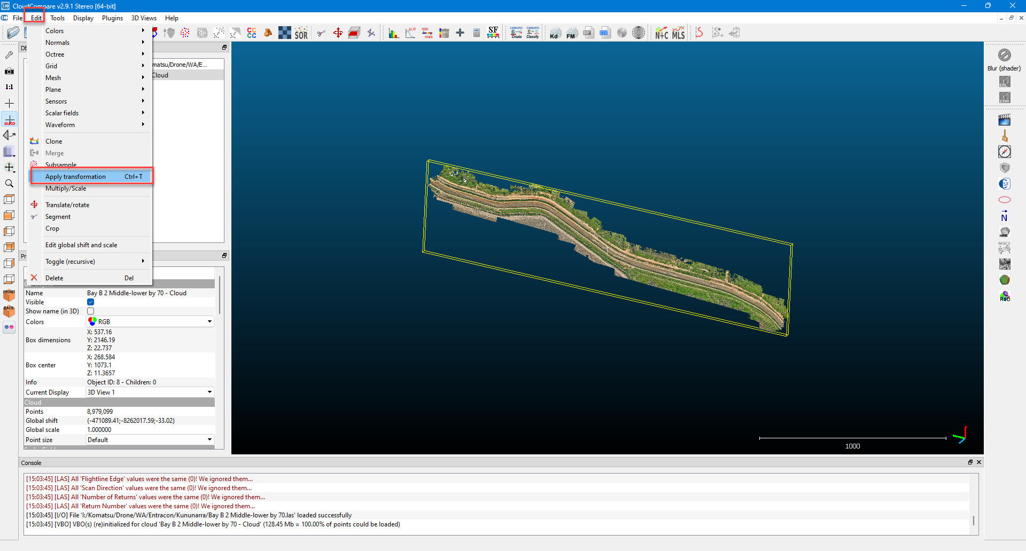Expand the Scalar fields submenu
The width and height of the screenshot is (1026, 551).
pos(91,113)
